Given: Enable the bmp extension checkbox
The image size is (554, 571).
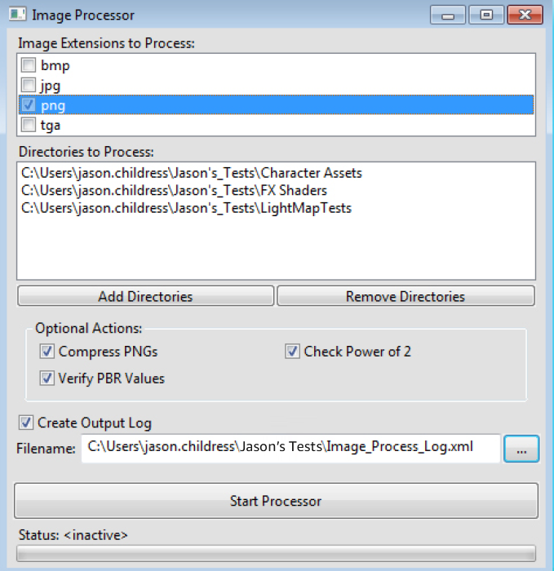Looking at the screenshot, I should click(29, 65).
